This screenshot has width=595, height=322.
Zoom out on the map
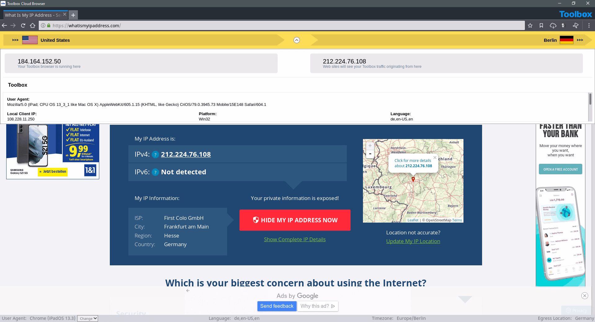370,154
